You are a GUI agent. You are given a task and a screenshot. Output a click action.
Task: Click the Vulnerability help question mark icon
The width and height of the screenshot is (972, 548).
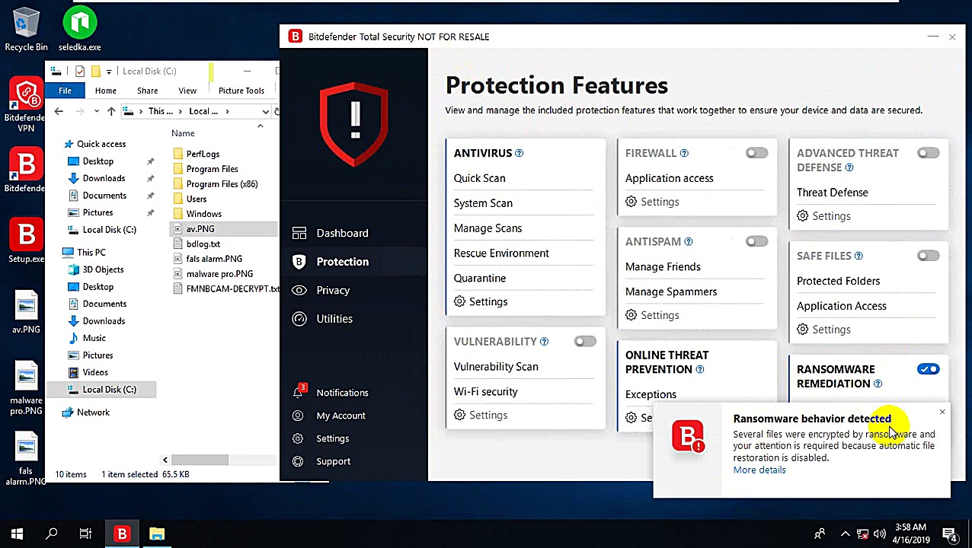[544, 341]
